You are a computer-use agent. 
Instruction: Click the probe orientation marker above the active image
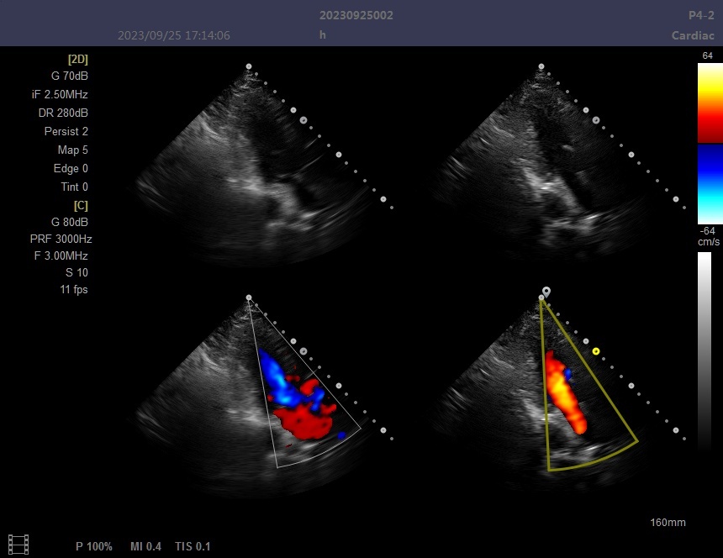[546, 291]
